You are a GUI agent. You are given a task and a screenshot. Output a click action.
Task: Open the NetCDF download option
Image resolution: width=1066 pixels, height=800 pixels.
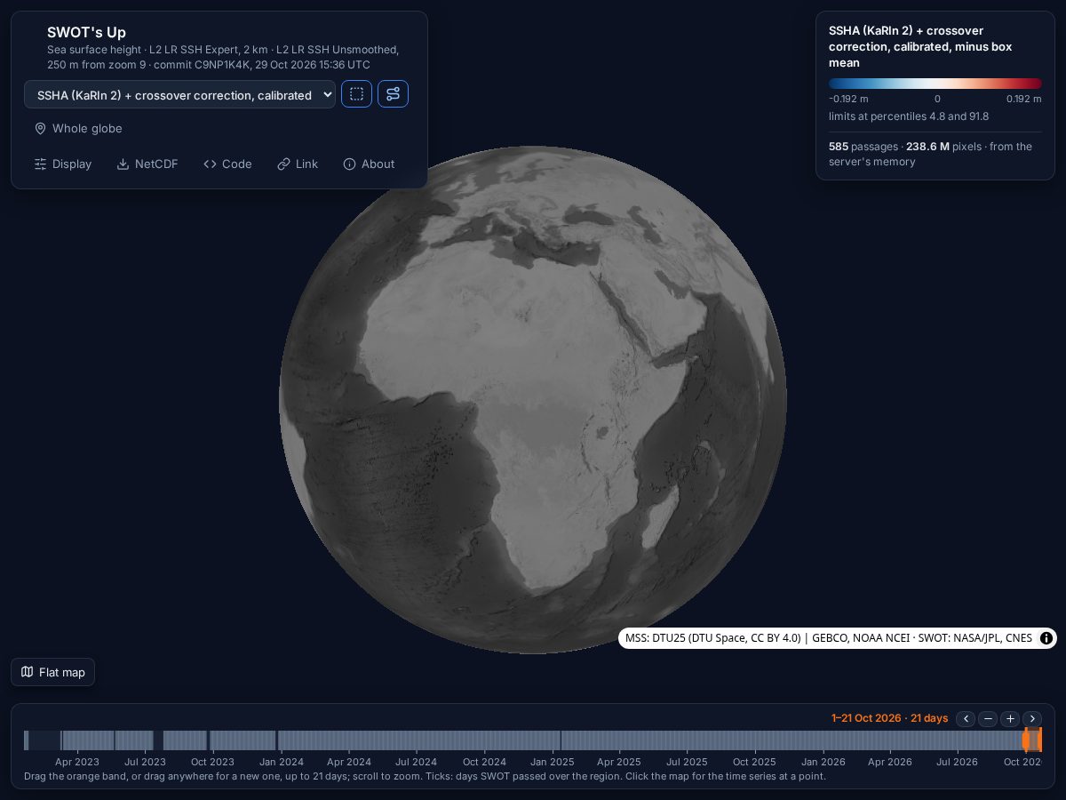(x=147, y=164)
